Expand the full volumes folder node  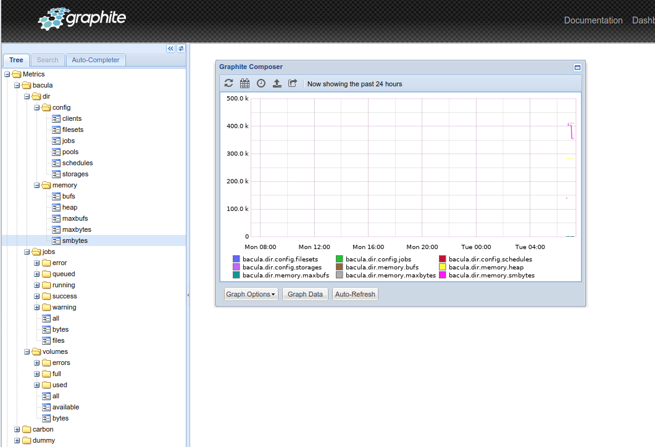coord(37,374)
